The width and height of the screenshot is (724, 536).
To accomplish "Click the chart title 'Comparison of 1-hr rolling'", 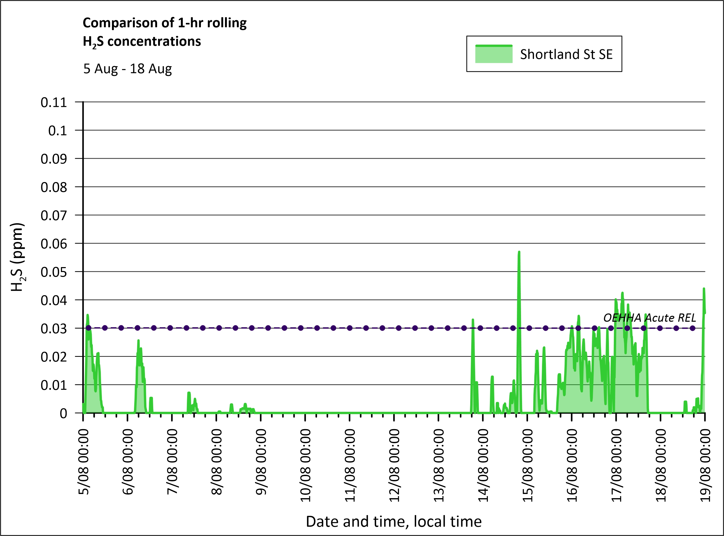I will pos(164,23).
